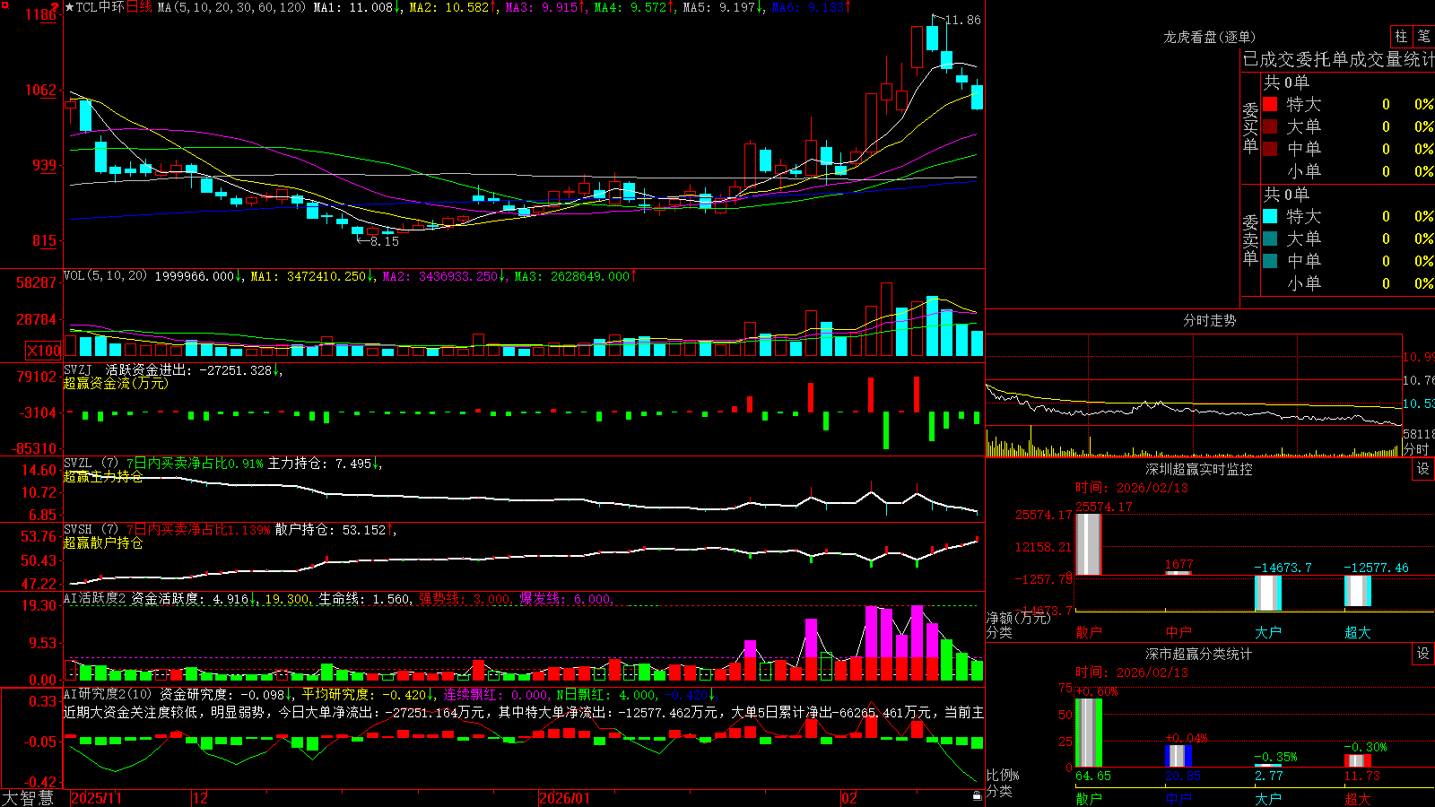1435x807 pixels.
Task: Click the MA(5,10,20,30,60,120) indicator parameters
Action: (231, 7)
